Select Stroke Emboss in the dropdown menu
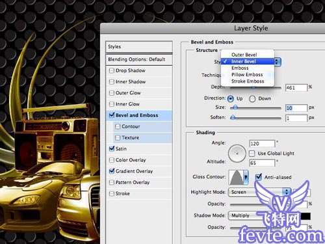 coord(247,81)
